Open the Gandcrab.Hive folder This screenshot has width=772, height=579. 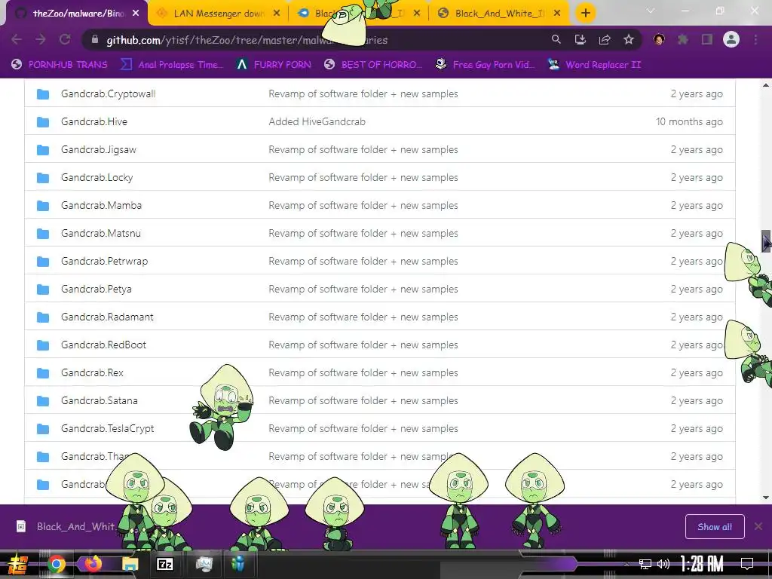pos(94,121)
